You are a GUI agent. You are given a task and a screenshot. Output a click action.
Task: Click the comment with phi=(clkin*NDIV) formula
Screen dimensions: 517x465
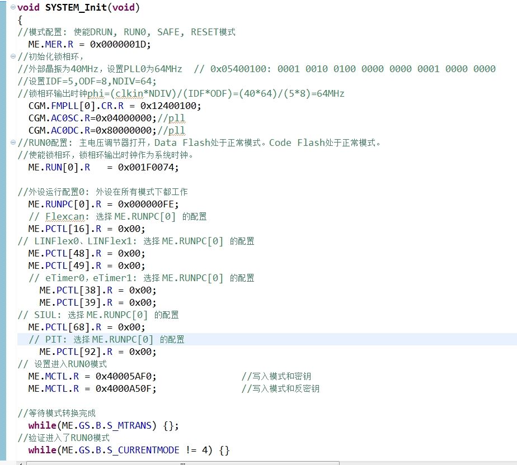click(181, 93)
